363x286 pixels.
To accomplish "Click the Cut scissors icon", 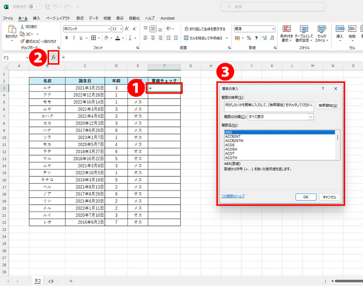I will 22,27.
